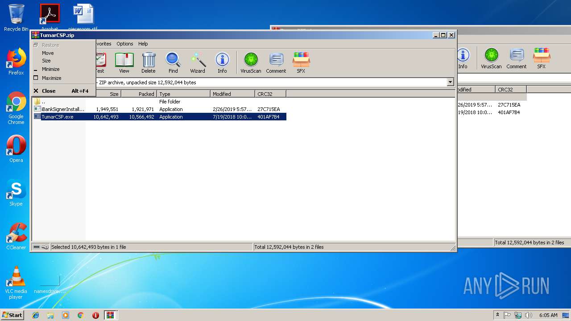Click the SFX icon in front window
The image size is (571, 321).
click(x=301, y=62)
